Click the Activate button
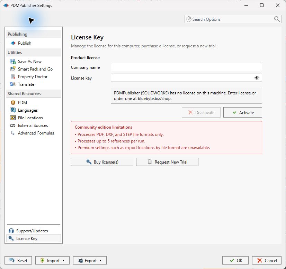286x269 pixels. click(243, 112)
